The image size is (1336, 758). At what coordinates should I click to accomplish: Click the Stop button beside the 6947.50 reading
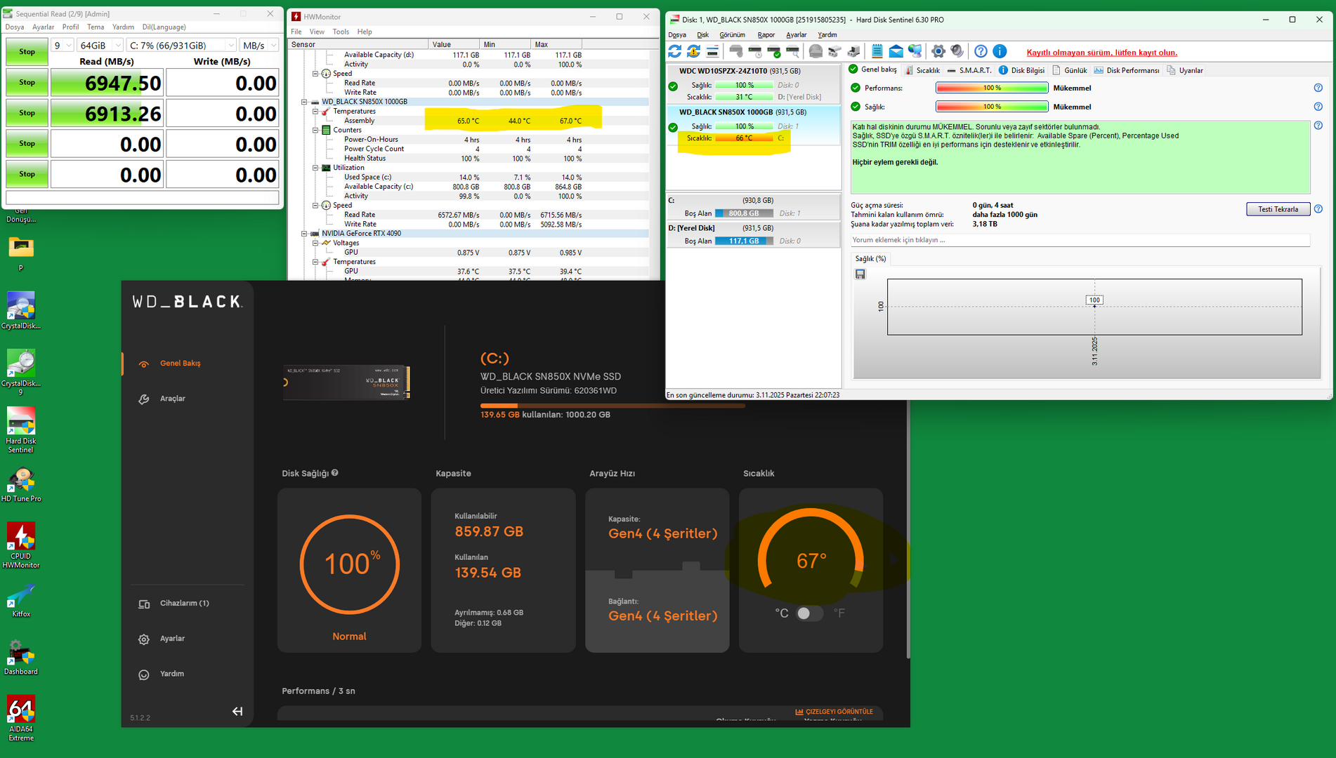pyautogui.click(x=27, y=83)
